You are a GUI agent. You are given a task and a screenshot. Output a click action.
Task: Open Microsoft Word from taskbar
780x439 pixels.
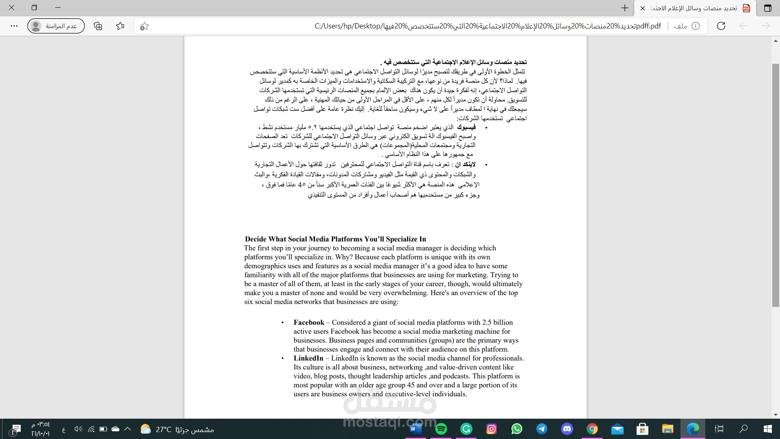click(416, 429)
